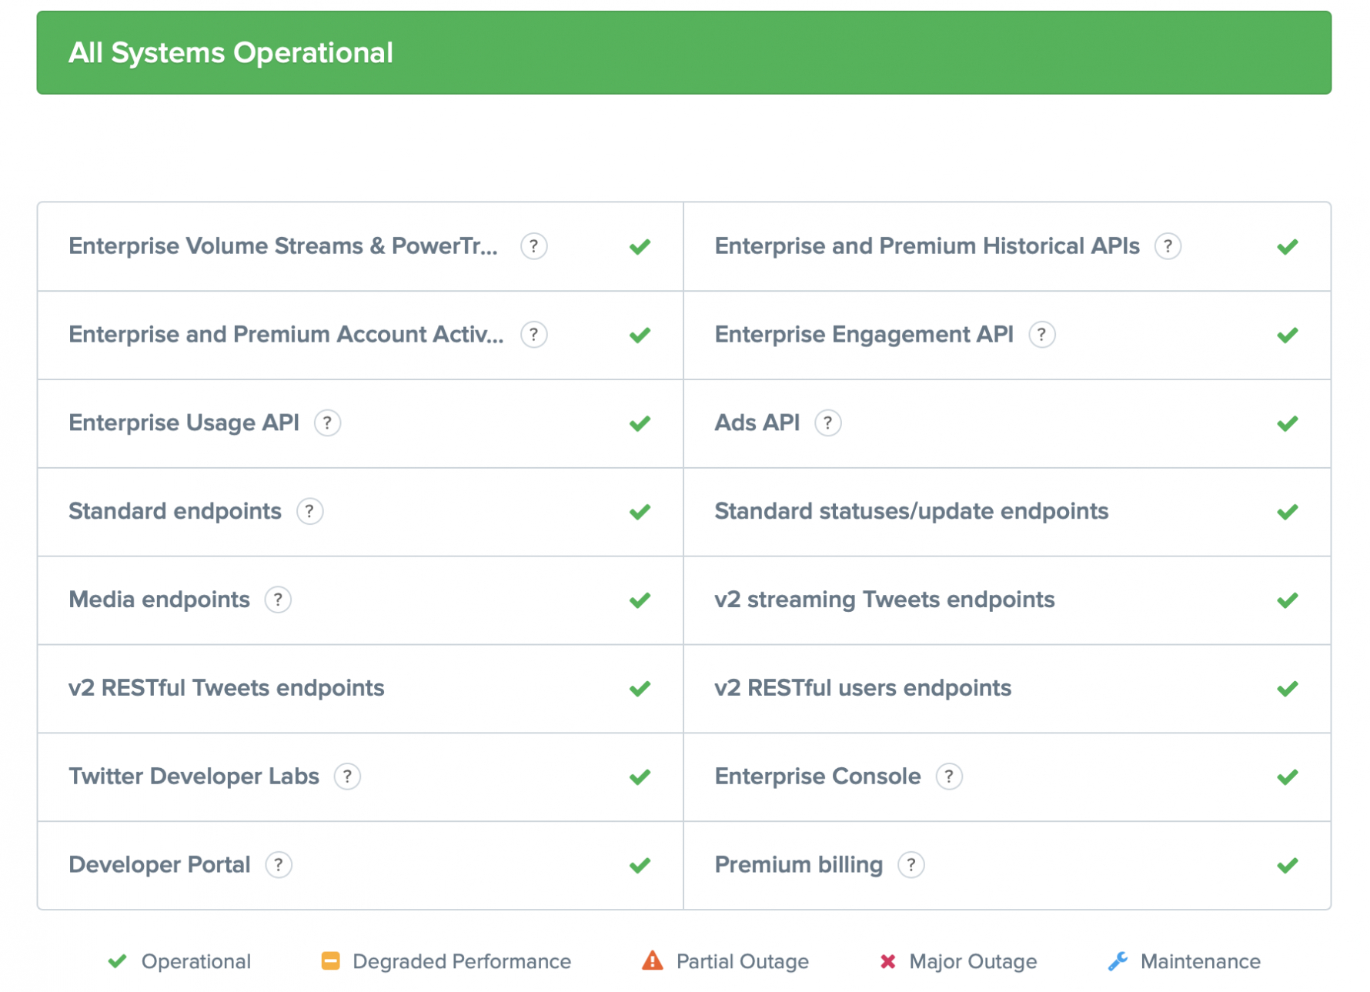This screenshot has height=992, width=1370.
Task: Click the help icon beside Ads API
Action: point(829,423)
